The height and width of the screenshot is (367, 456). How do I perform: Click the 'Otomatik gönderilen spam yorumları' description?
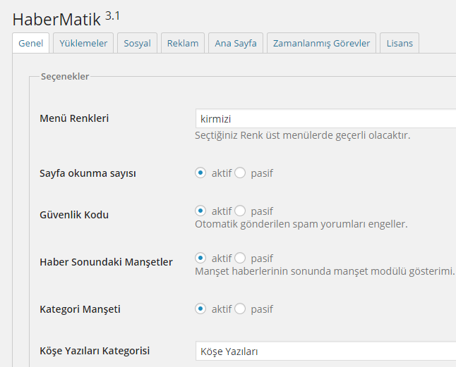pos(301,224)
